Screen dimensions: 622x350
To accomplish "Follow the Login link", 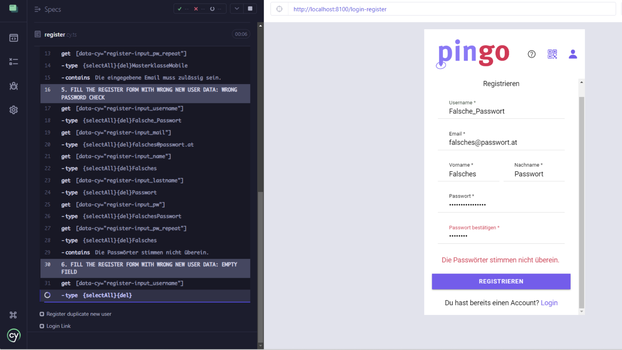I will (x=549, y=303).
